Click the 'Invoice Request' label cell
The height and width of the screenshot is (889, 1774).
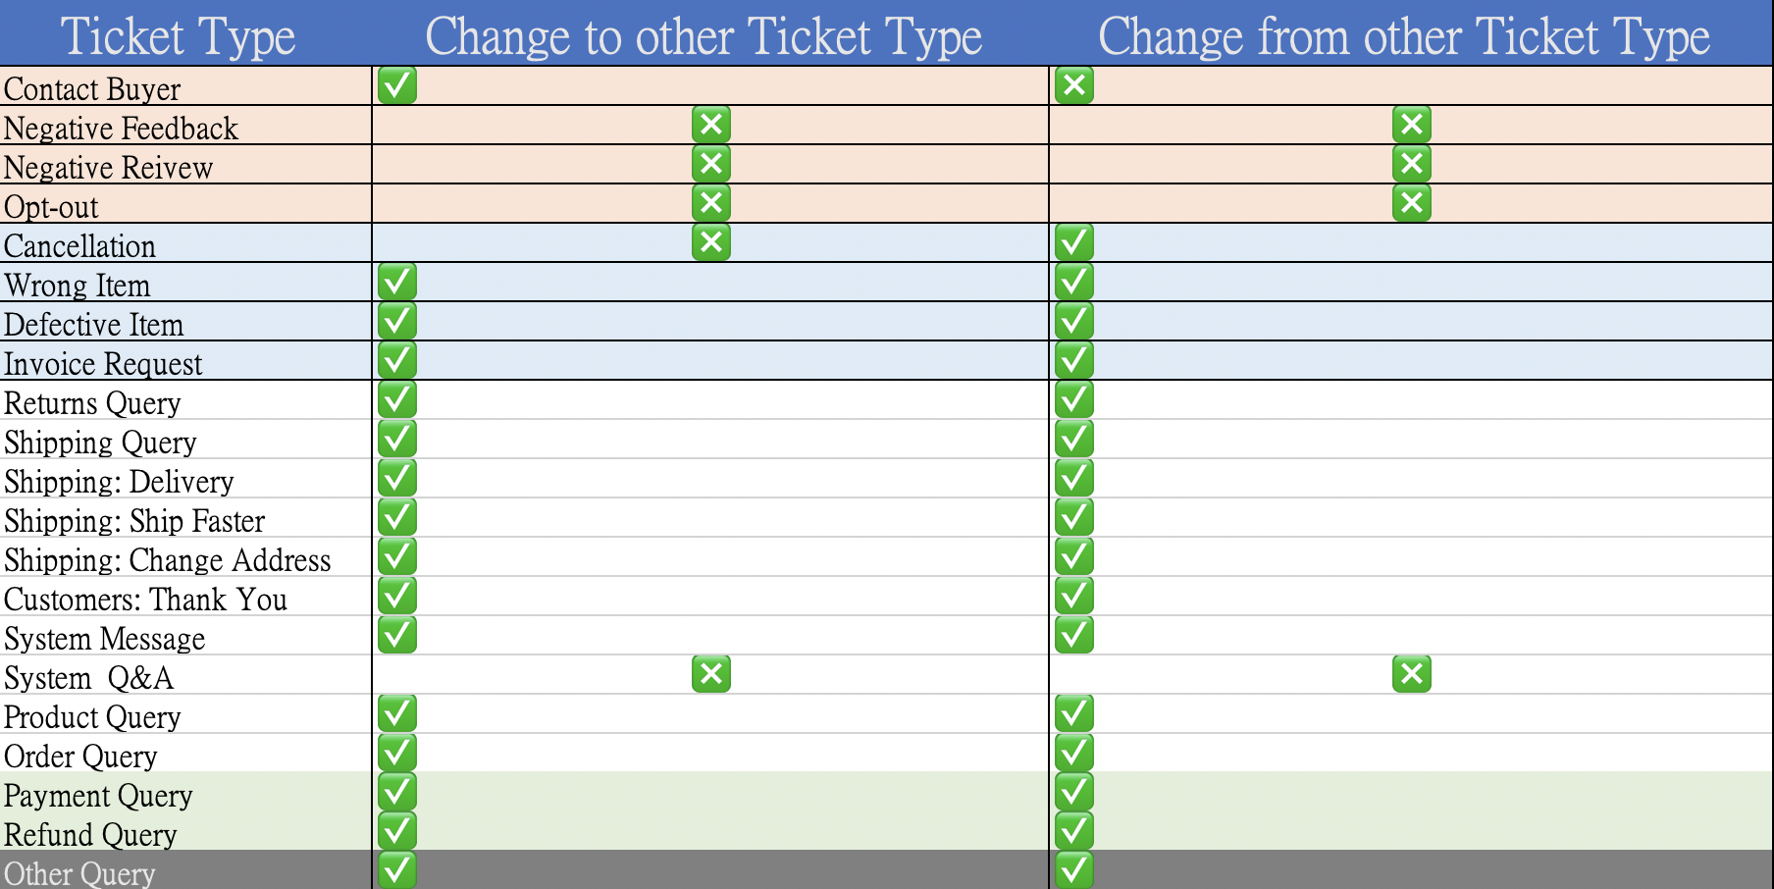[x=103, y=364]
